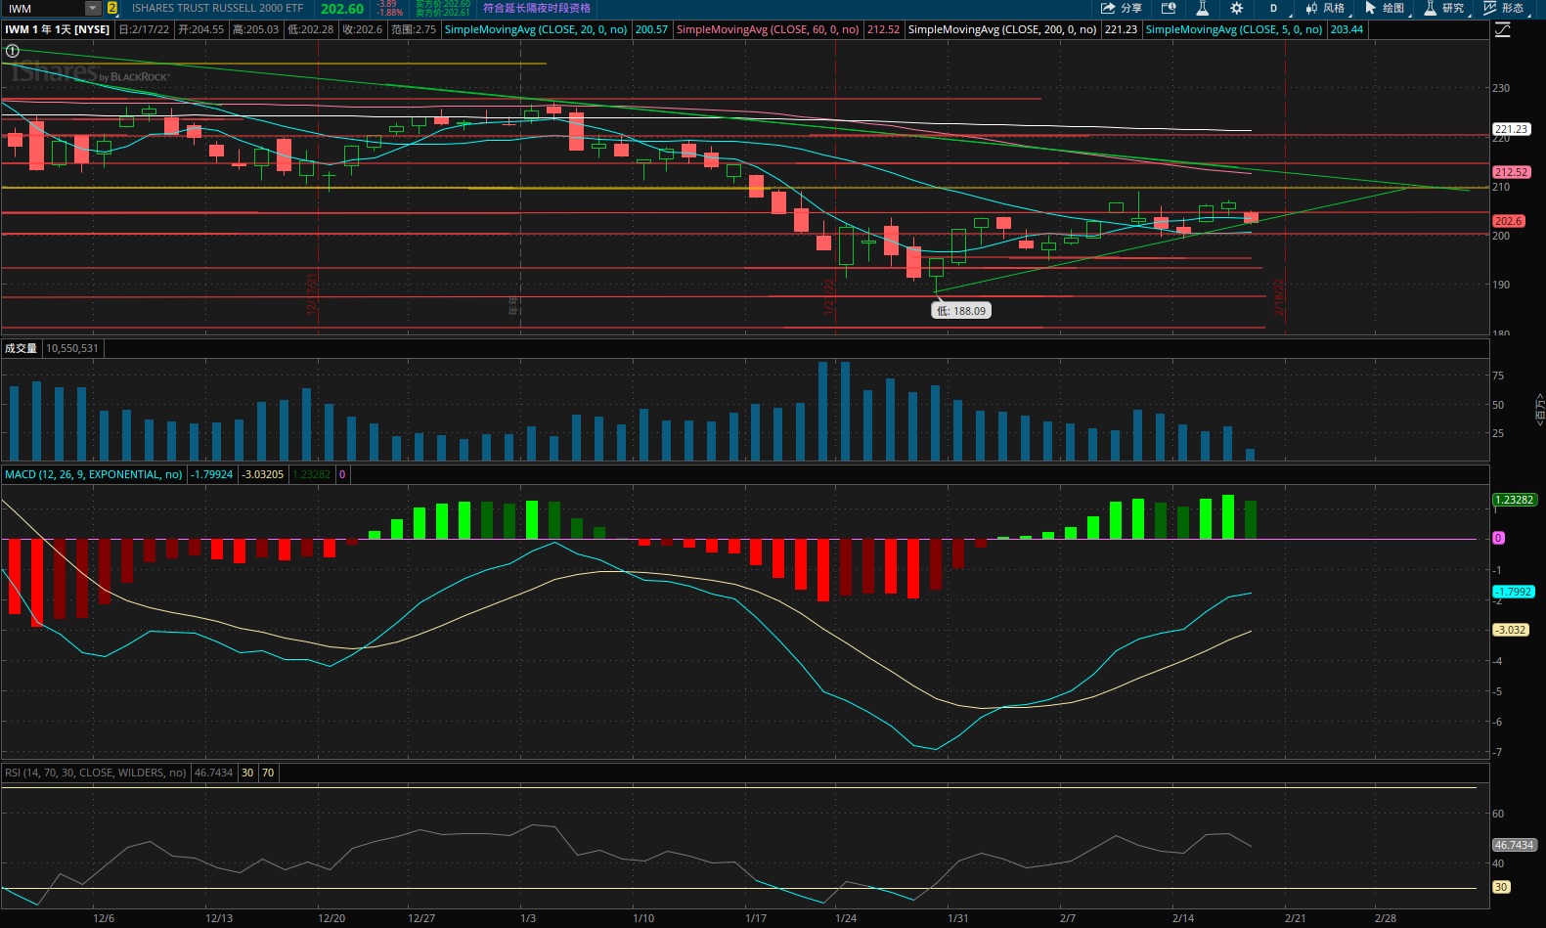
Task: Click the -1.7992 cyan MACD value label
Action: point(1513,592)
